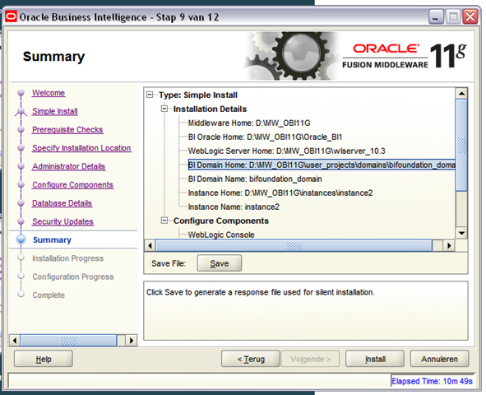The width and height of the screenshot is (486, 395).
Task: Collapse the Configure Components node
Action: (164, 221)
